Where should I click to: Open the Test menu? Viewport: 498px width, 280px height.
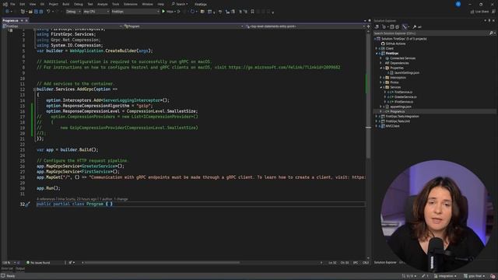tap(90, 4)
